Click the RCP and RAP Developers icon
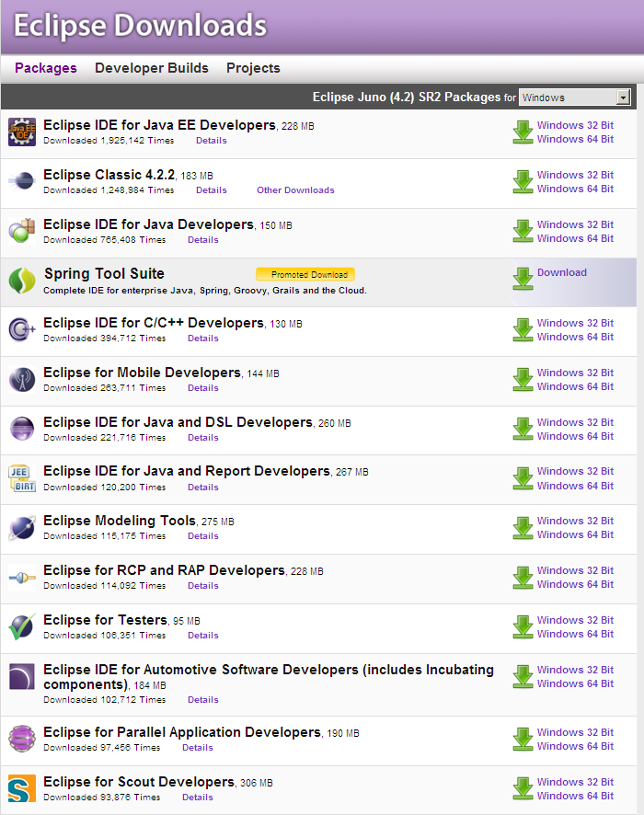Image resolution: width=644 pixels, height=815 pixels. 22,578
